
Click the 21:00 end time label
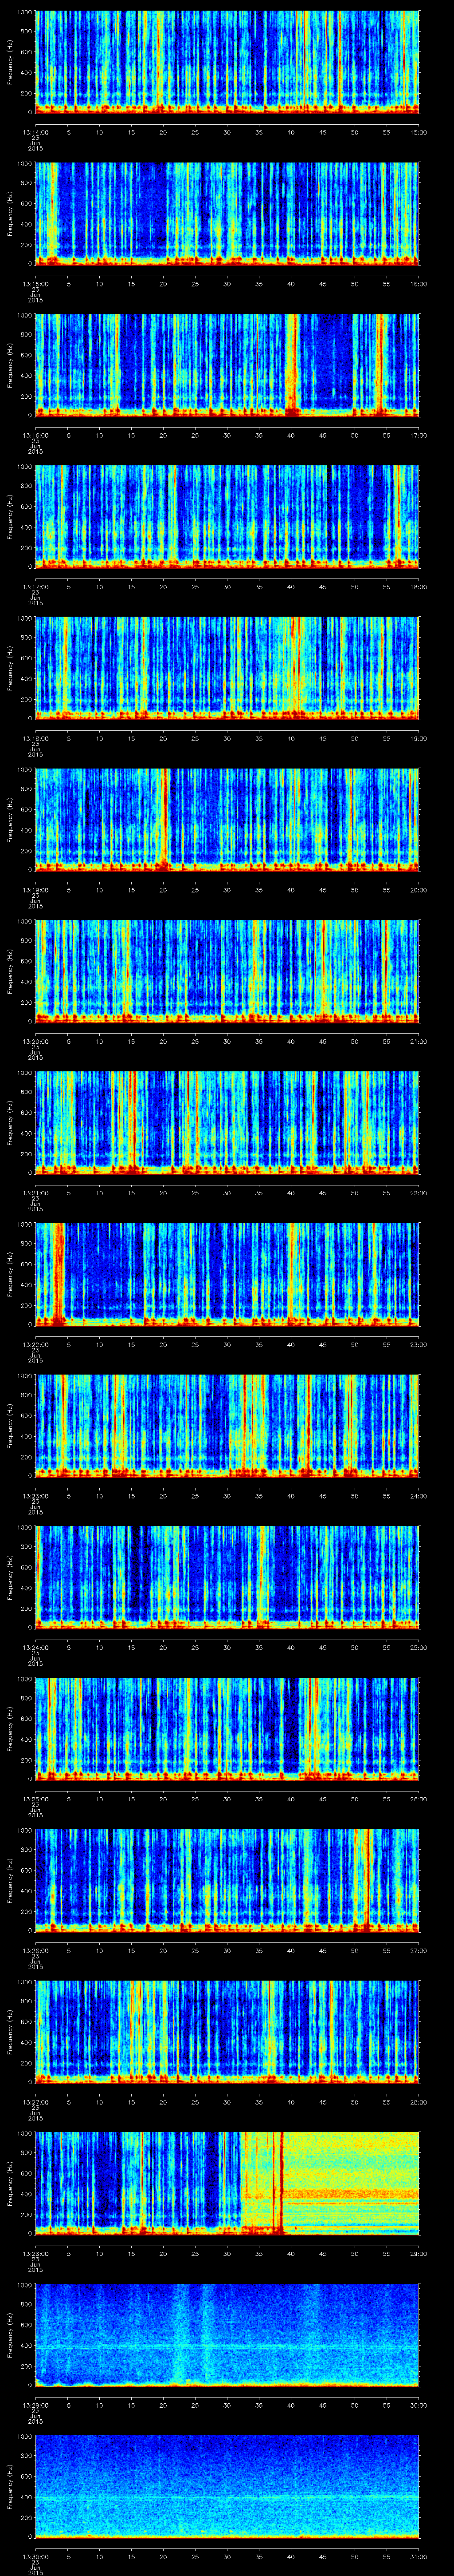pos(418,1042)
